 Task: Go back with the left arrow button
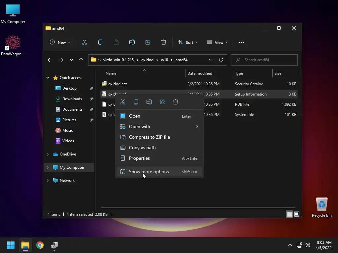pos(50,60)
